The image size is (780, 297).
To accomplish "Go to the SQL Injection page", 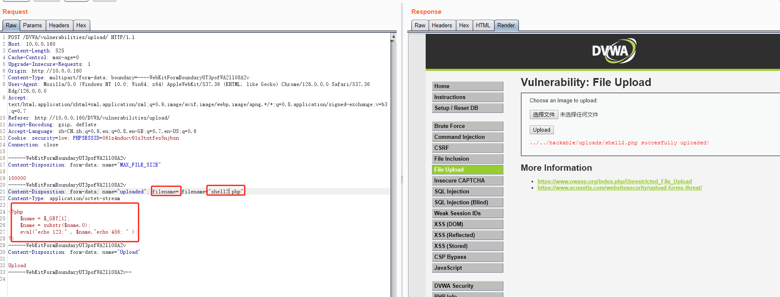I will [x=467, y=191].
